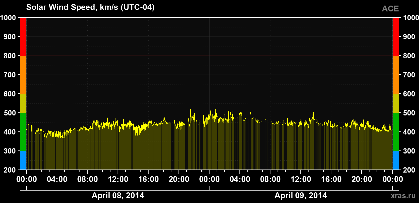Select the 'April 09, 2014' date label
Screen dimensions: 419x203
click(x=301, y=195)
